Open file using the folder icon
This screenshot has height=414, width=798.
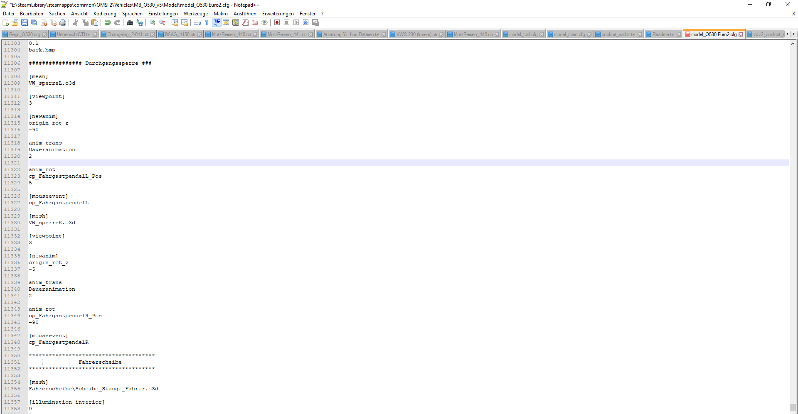pos(15,22)
